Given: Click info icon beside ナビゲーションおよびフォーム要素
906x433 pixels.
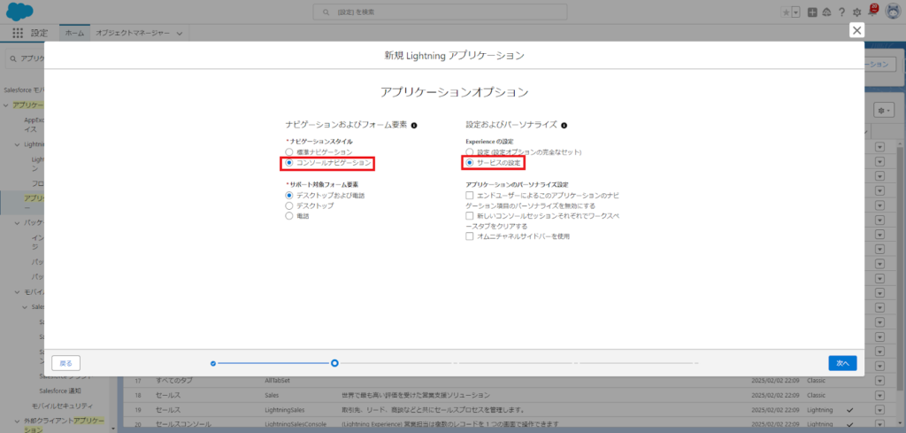Looking at the screenshot, I should [414, 125].
